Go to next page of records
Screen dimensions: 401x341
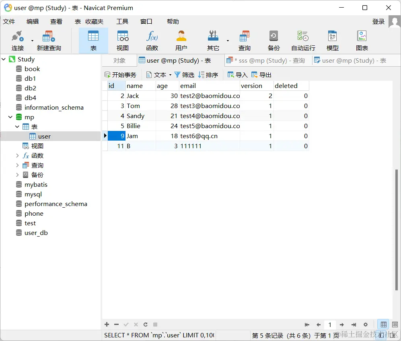(x=341, y=325)
